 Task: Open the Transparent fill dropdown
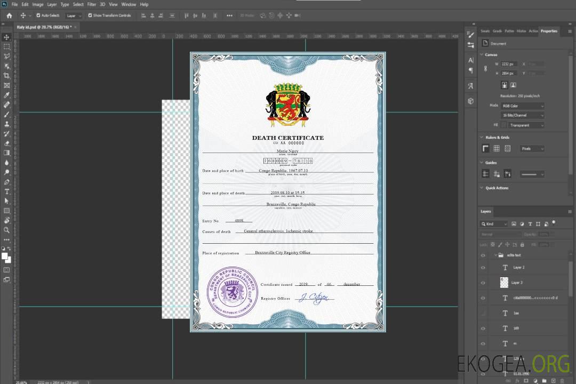pos(526,125)
